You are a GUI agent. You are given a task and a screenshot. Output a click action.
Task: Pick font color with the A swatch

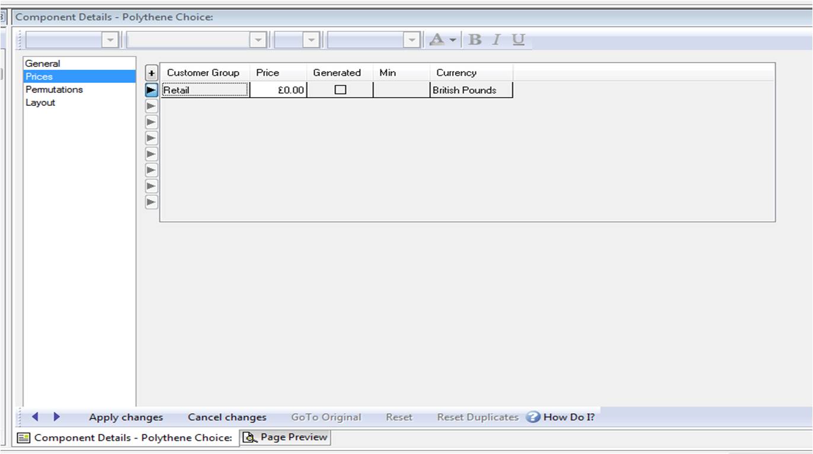[437, 40]
